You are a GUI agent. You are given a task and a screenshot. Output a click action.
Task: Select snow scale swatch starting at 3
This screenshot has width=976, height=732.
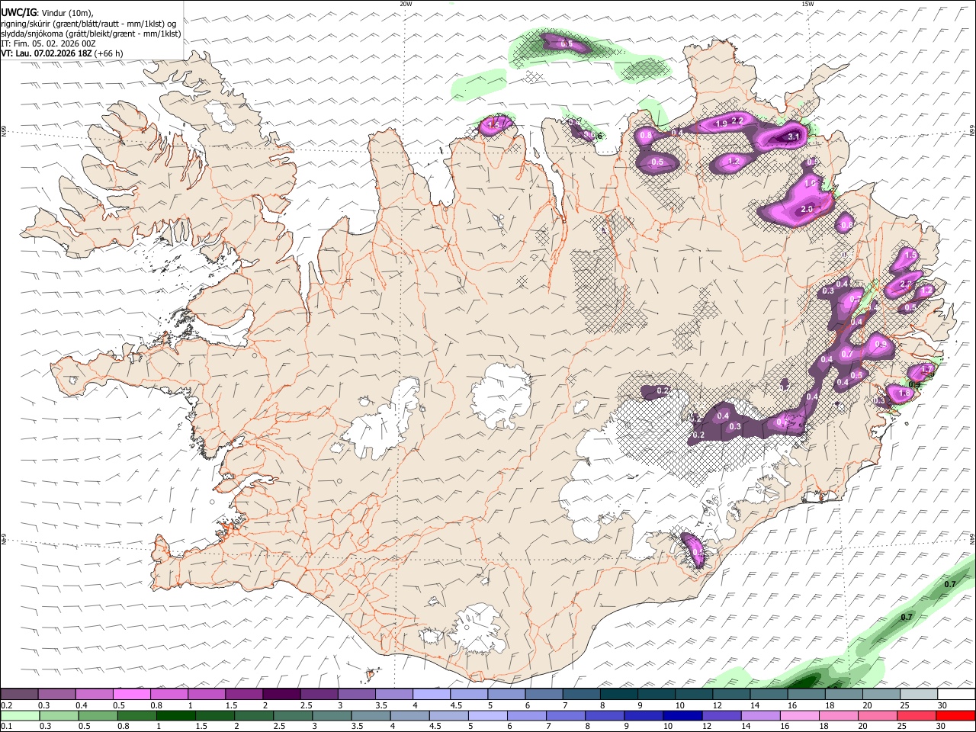point(355,694)
